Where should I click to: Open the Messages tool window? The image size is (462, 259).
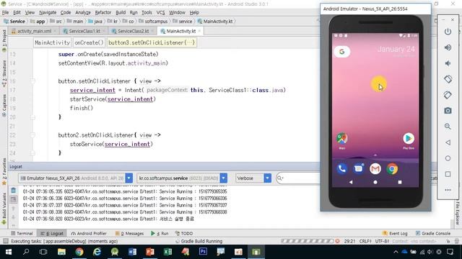(130, 233)
